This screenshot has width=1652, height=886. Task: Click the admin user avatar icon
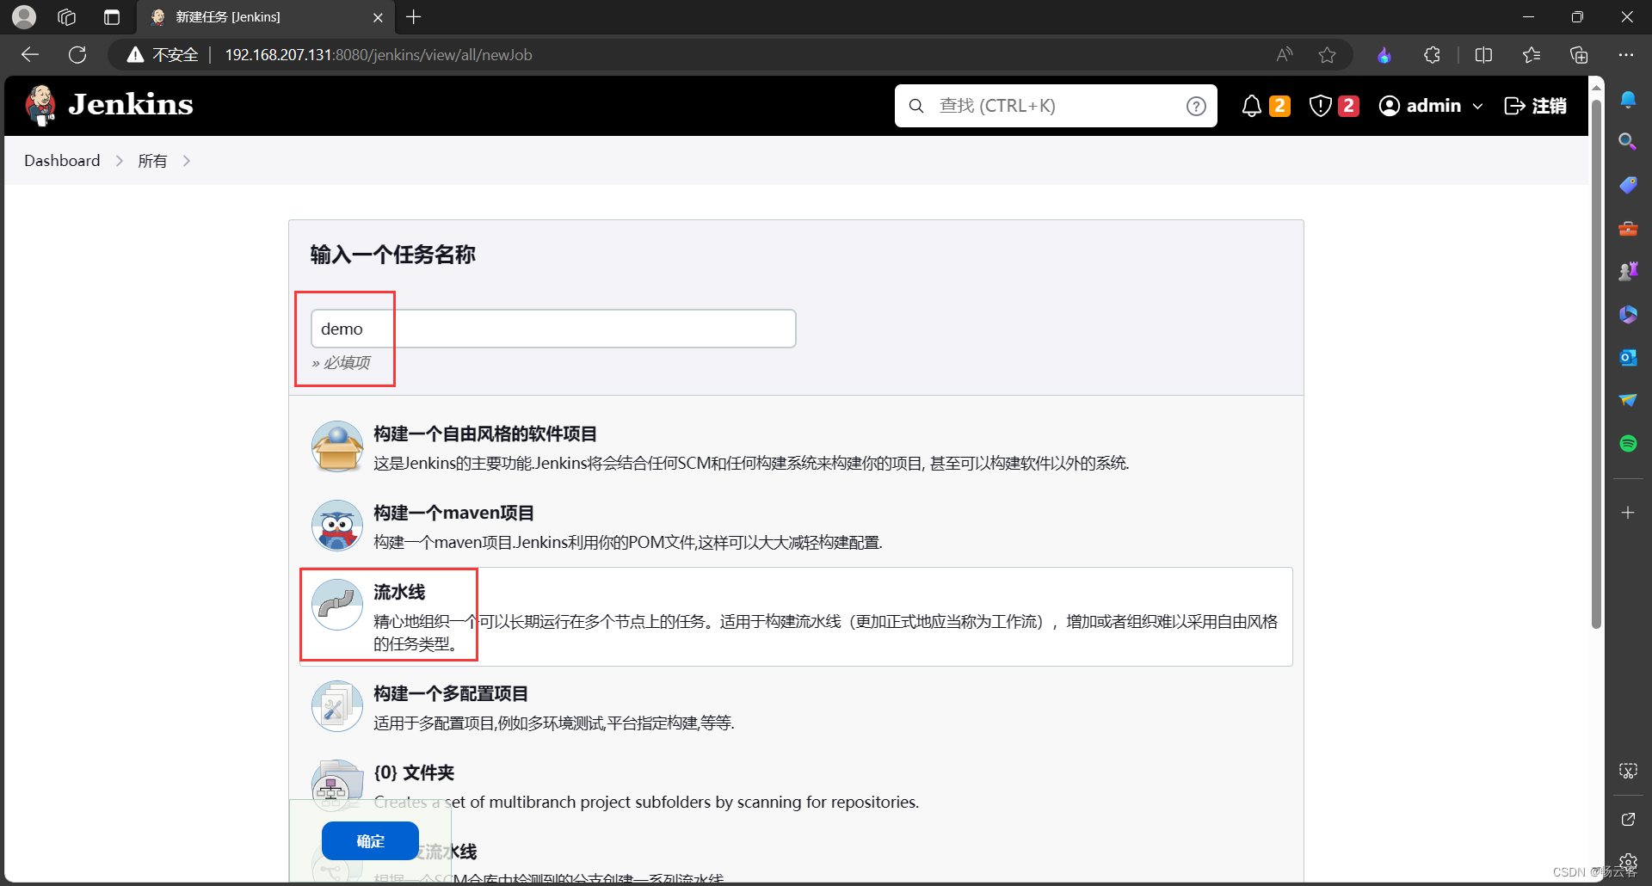[x=1390, y=106]
